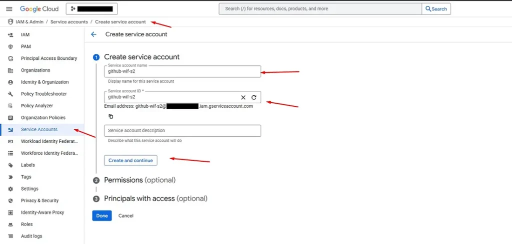
Task: Click the Cancel button
Action: click(x=126, y=216)
